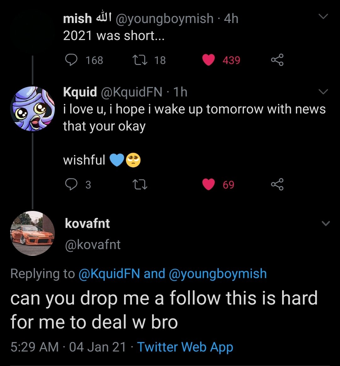
Task: Open mish's profile via display name
Action: pyautogui.click(x=77, y=19)
